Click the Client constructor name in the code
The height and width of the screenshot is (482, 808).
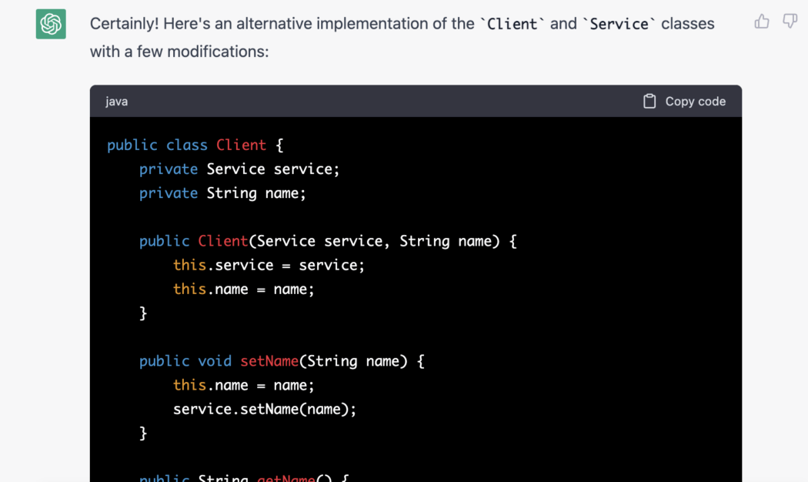[x=222, y=240]
